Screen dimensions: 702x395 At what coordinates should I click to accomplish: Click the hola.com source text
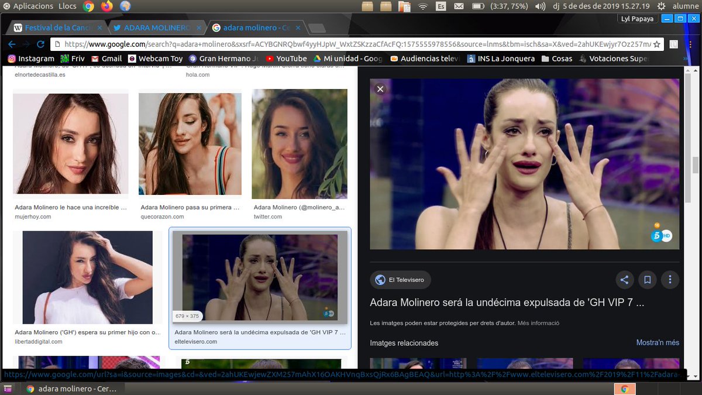coord(198,74)
